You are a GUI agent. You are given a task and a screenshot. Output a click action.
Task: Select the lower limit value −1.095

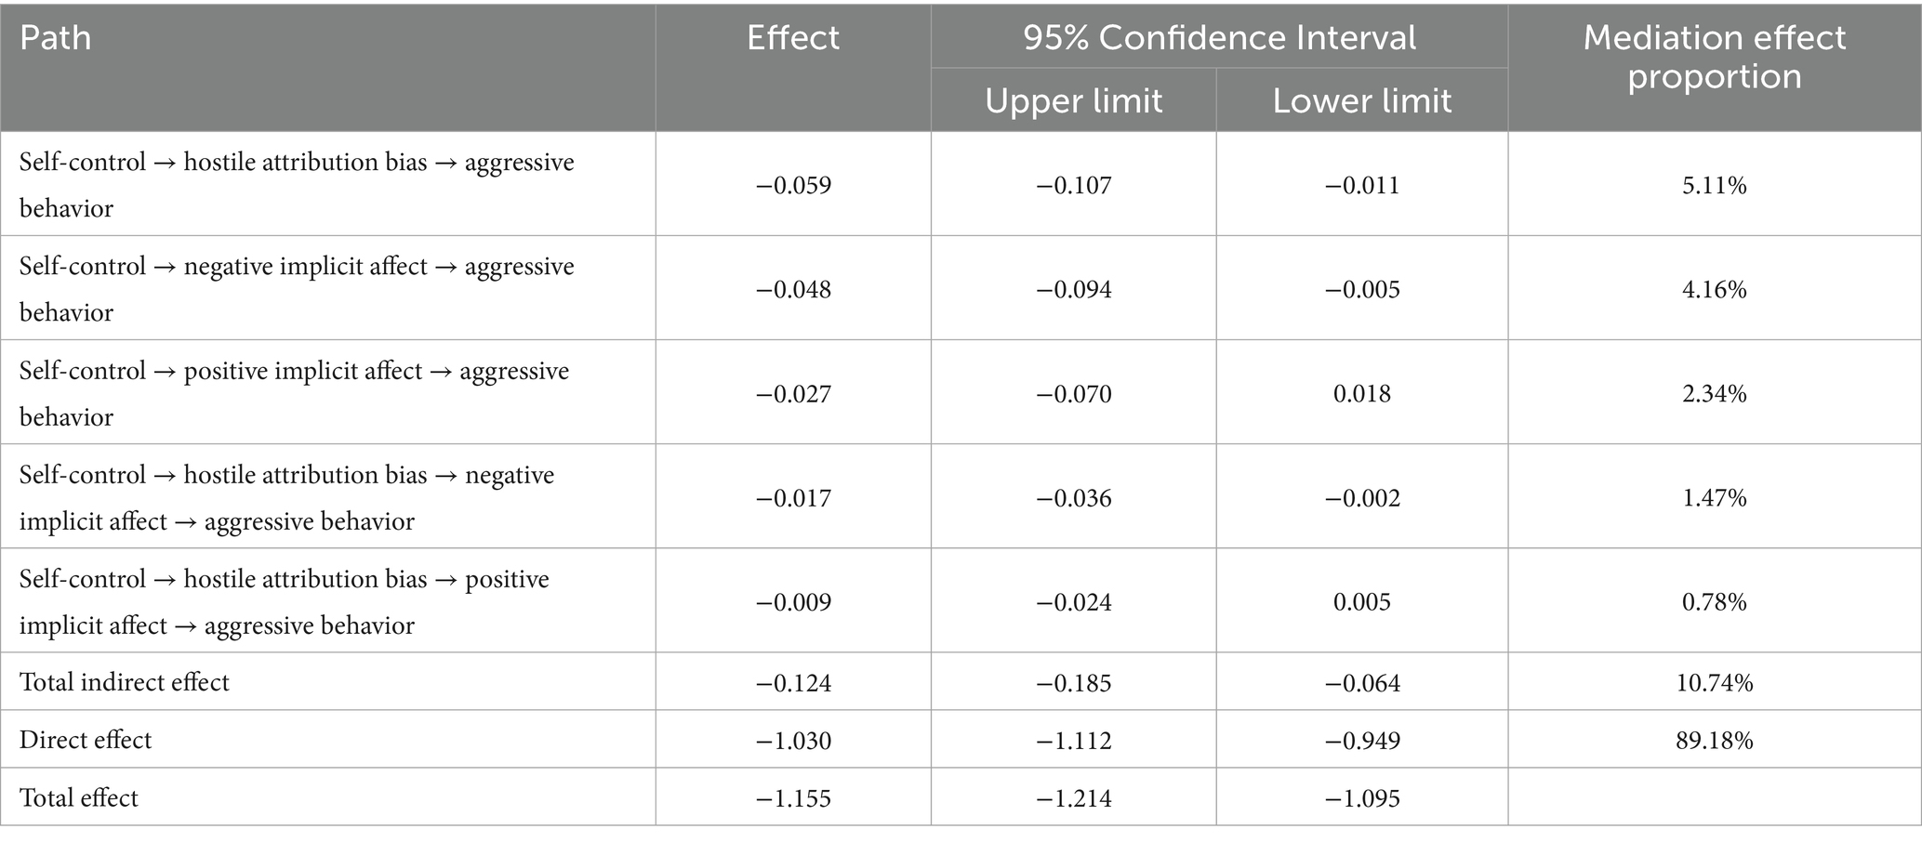tap(1361, 798)
